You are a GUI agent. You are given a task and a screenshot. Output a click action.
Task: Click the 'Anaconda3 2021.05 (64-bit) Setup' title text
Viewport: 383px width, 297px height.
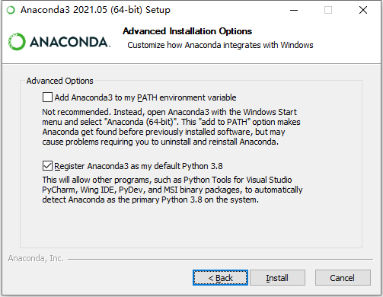click(95, 10)
